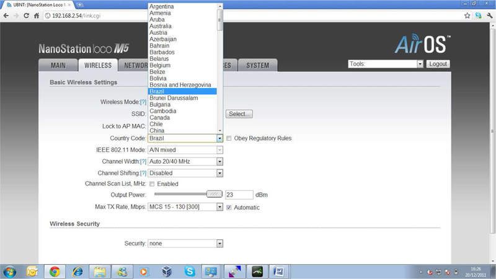This screenshot has width=496, height=279.
Task: Click the AirOS logo
Action: [x=422, y=44]
